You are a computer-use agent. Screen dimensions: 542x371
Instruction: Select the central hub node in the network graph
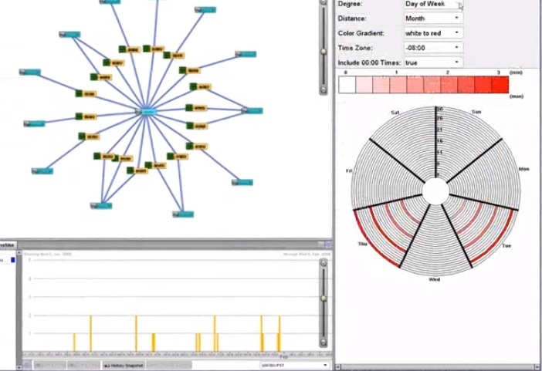146,112
